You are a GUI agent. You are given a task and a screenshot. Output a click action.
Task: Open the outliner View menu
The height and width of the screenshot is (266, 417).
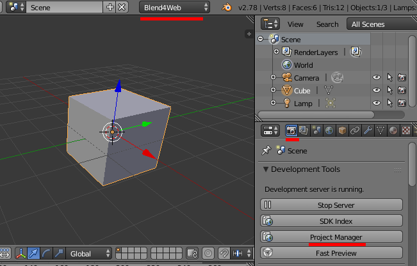(295, 24)
